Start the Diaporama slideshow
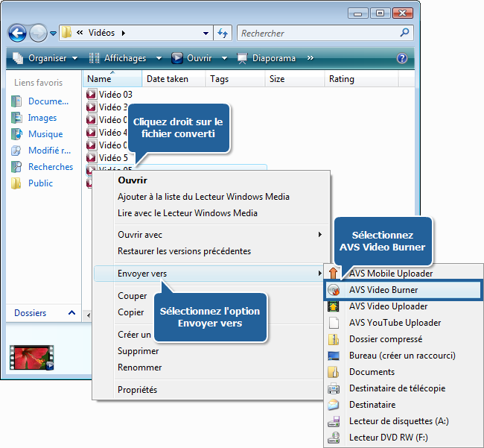 point(266,58)
